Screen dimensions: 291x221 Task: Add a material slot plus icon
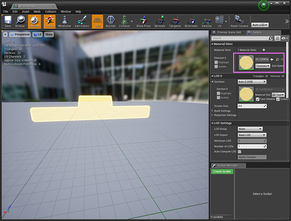click(x=264, y=50)
